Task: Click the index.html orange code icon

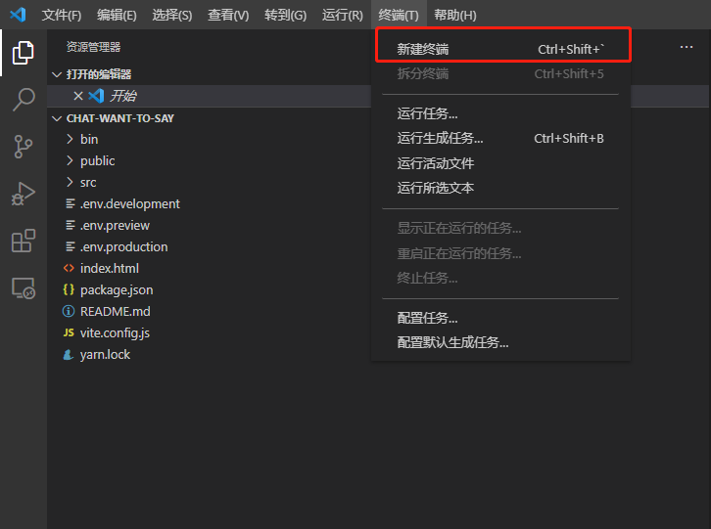Action: (x=69, y=268)
